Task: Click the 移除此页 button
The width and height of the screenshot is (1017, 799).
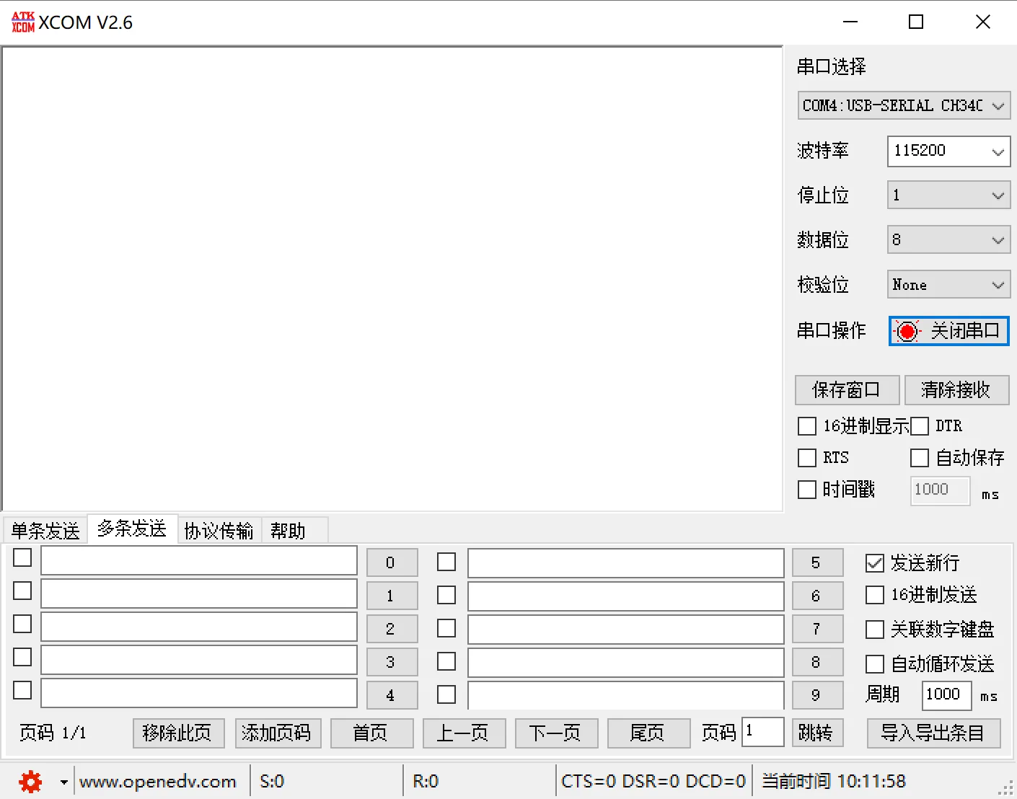Action: click(x=179, y=733)
